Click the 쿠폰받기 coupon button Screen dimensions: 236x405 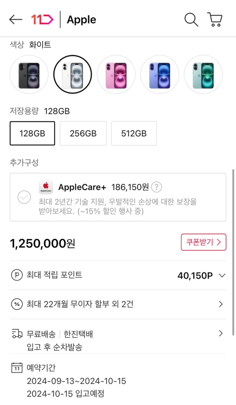(x=204, y=242)
